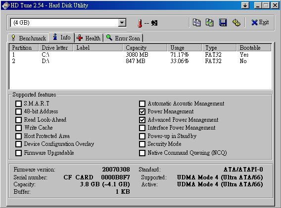The height and width of the screenshot is (208, 281).
Task: Open the options tools icon
Action: tap(236, 23)
